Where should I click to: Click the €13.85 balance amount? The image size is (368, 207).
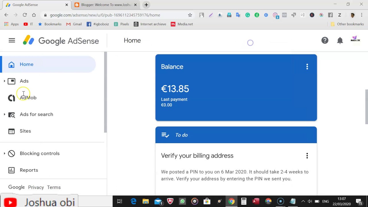175,89
